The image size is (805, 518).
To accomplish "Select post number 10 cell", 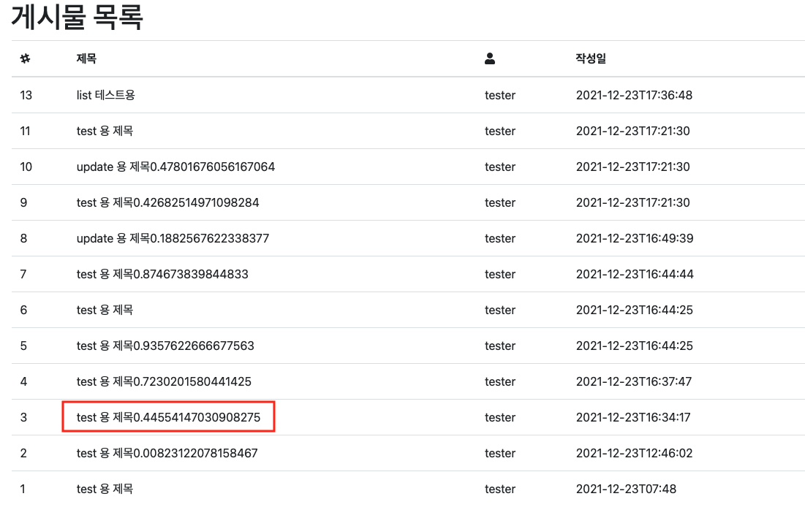I will click(26, 167).
